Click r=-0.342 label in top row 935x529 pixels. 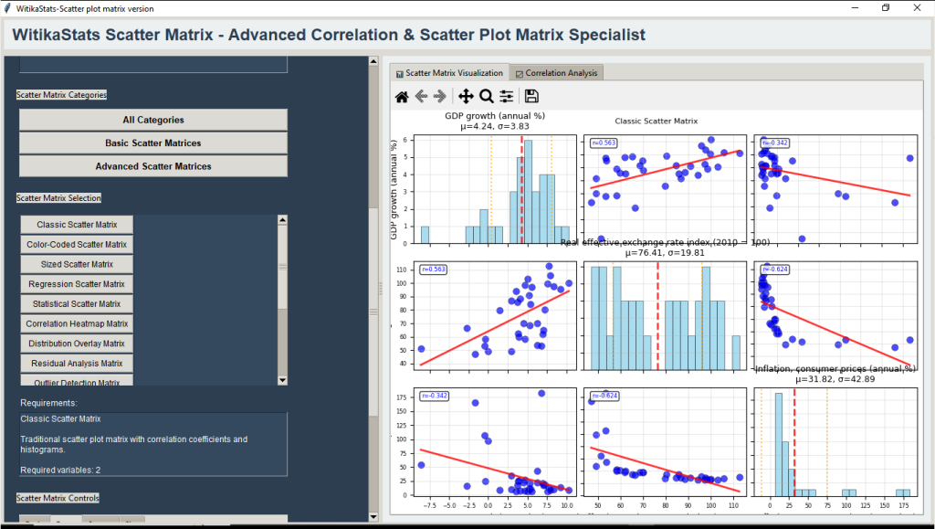(x=774, y=143)
